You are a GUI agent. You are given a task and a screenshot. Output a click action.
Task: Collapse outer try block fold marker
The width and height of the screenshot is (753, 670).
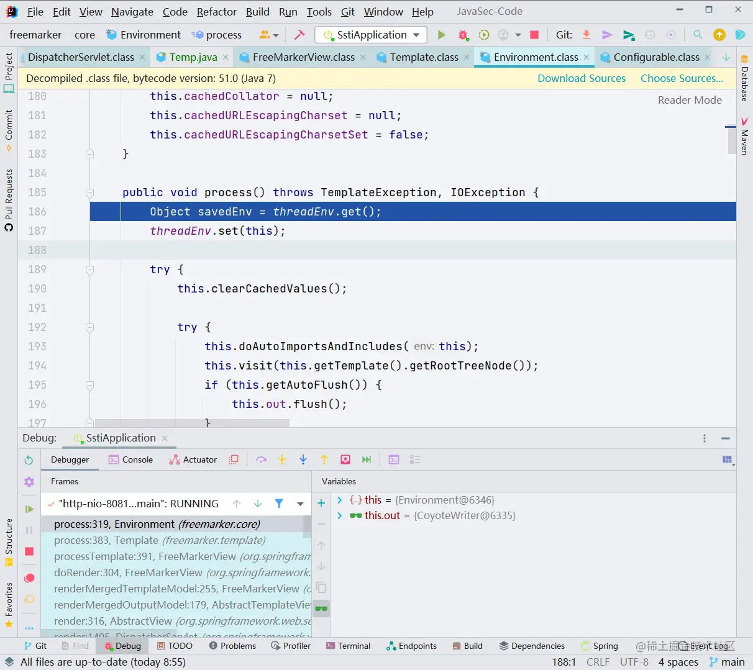click(x=89, y=269)
